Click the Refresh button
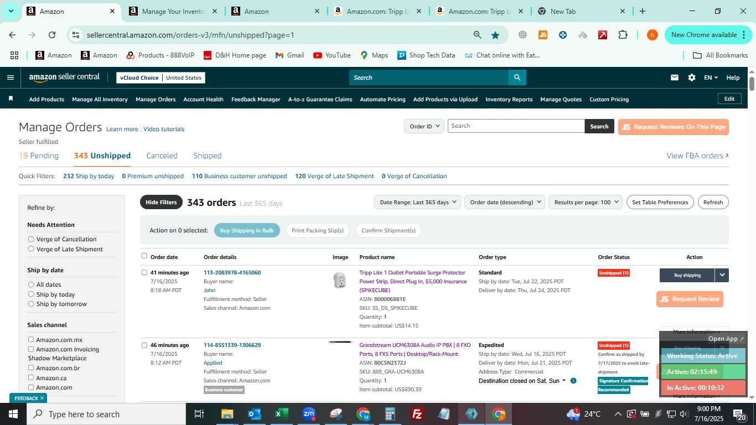This screenshot has width=756, height=425. [713, 202]
